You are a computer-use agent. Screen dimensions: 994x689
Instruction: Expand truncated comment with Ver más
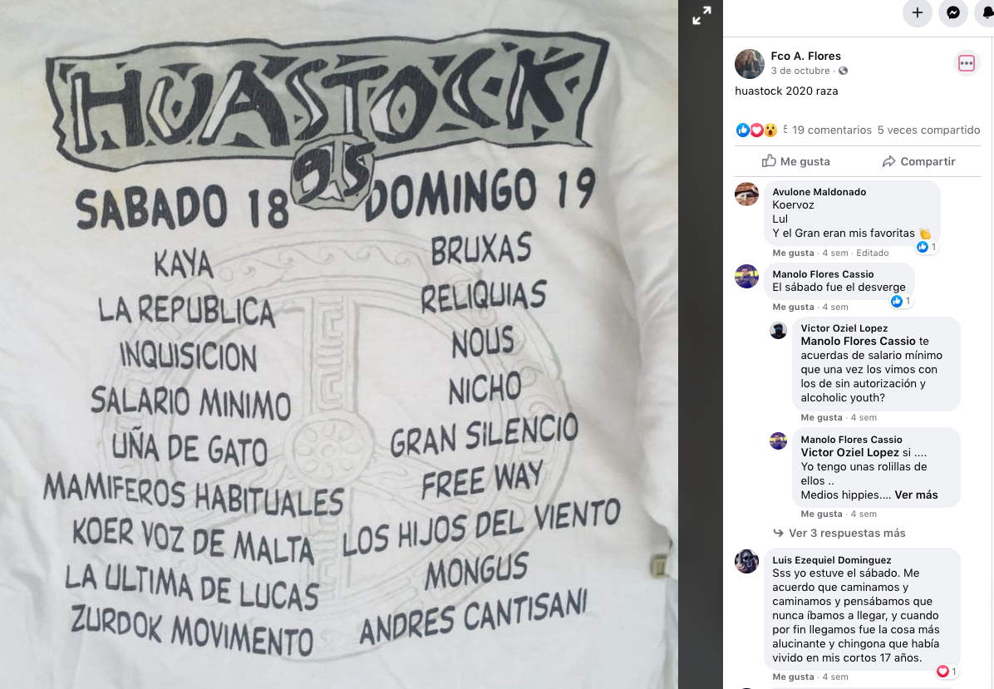click(x=916, y=495)
